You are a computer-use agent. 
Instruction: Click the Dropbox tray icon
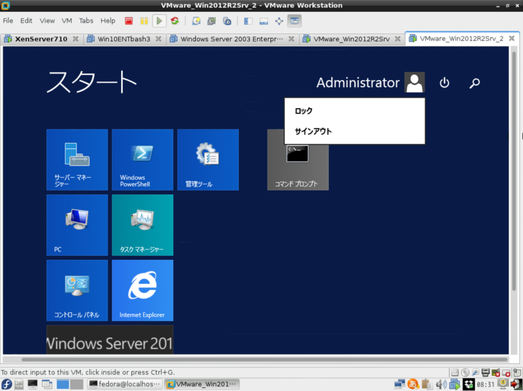469,384
